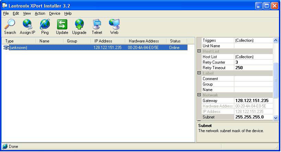Open the View menu
The image size is (281, 152).
coord(27,14)
